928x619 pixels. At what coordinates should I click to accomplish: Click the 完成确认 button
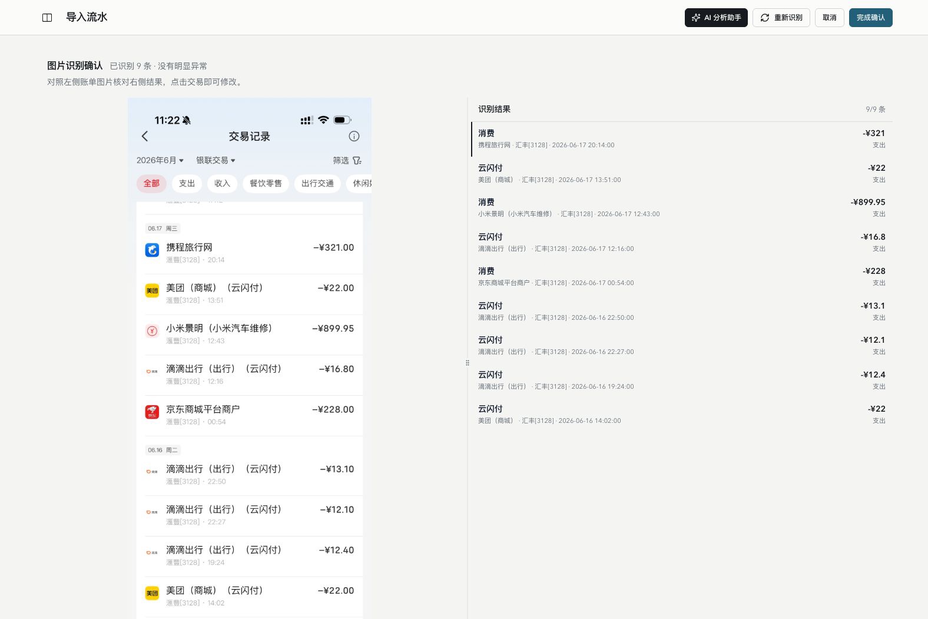click(871, 18)
